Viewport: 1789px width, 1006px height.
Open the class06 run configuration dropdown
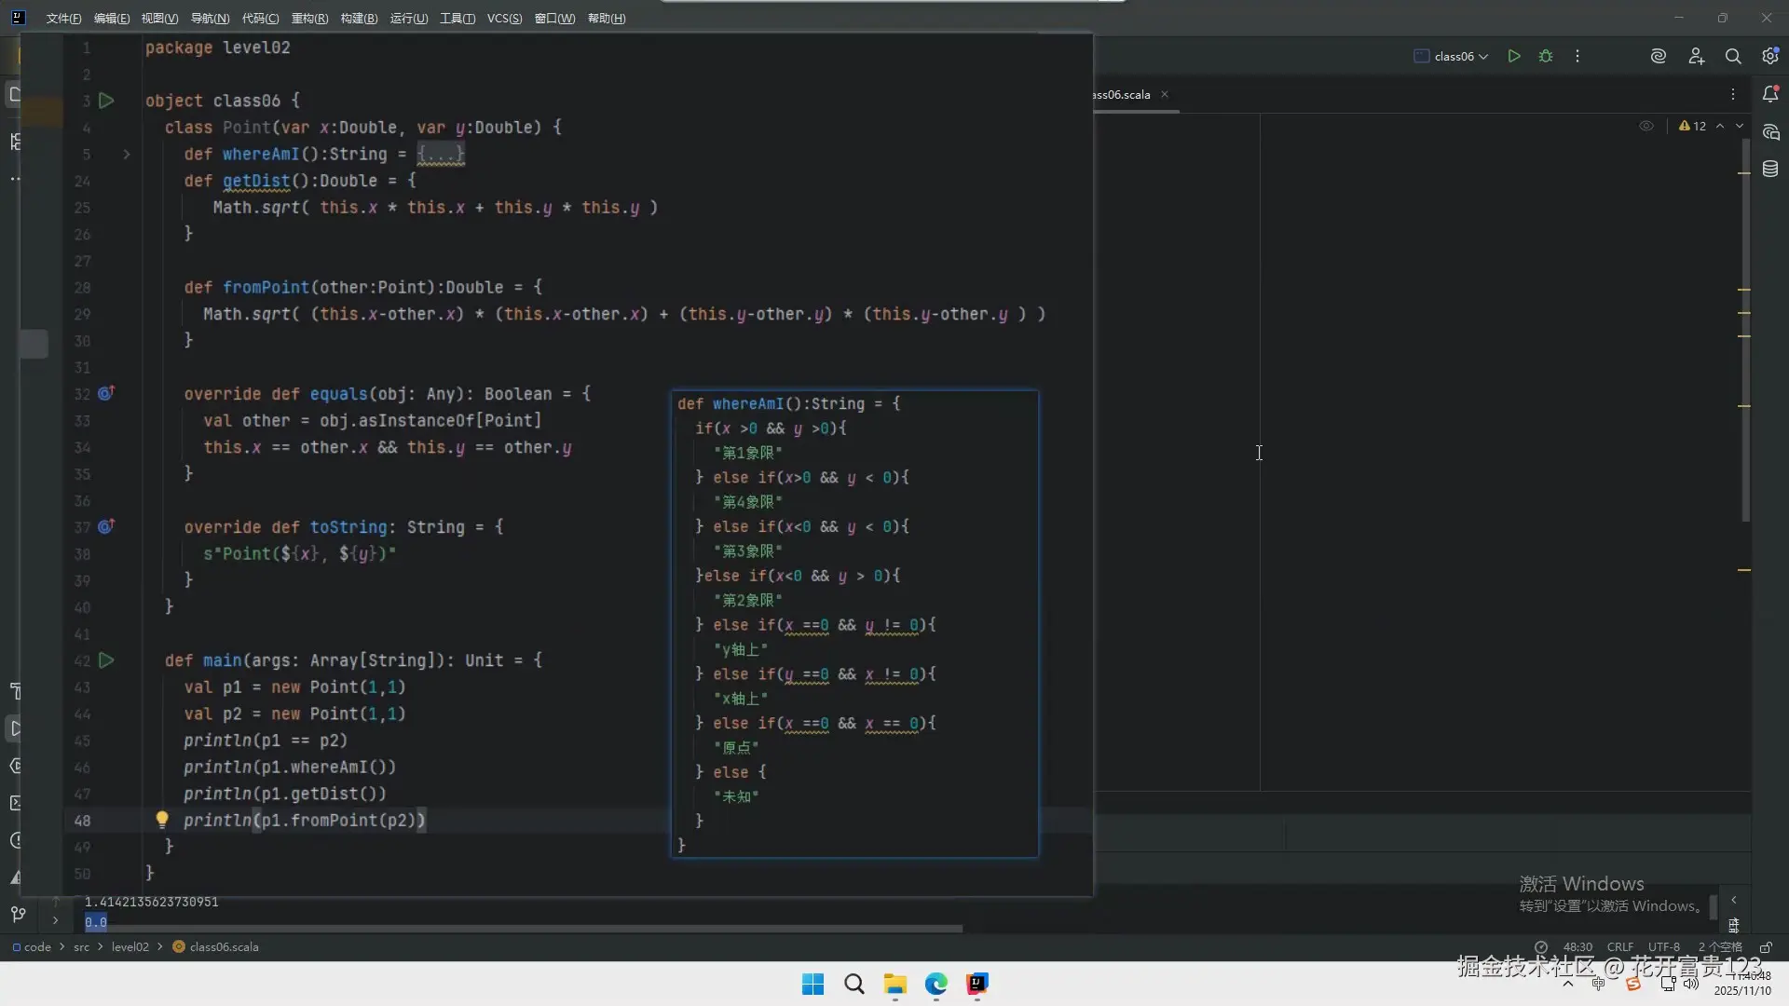coord(1452,56)
